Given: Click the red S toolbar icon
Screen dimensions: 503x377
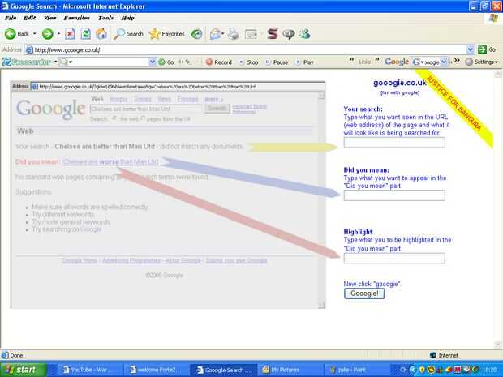Looking at the screenshot, I should tap(273, 34).
